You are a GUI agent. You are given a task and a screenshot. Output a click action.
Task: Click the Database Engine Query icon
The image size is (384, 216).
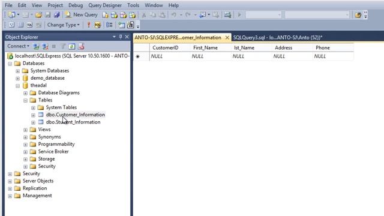tap(106, 15)
